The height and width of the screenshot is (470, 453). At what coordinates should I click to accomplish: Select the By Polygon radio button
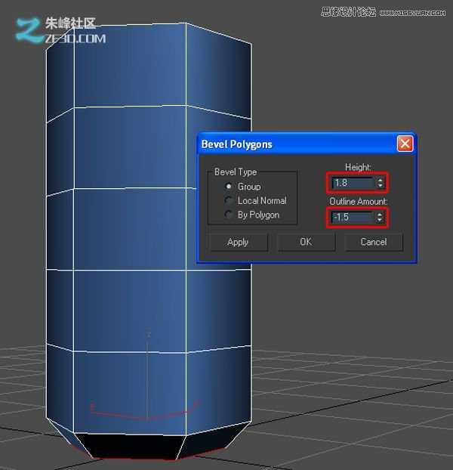229,215
